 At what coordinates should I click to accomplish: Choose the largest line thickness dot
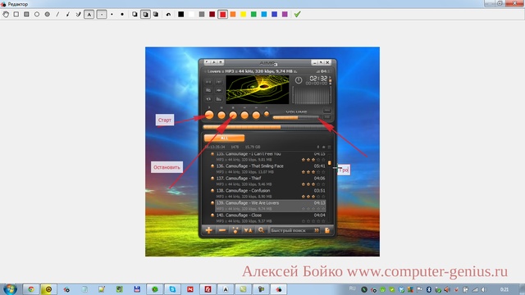coord(122,15)
